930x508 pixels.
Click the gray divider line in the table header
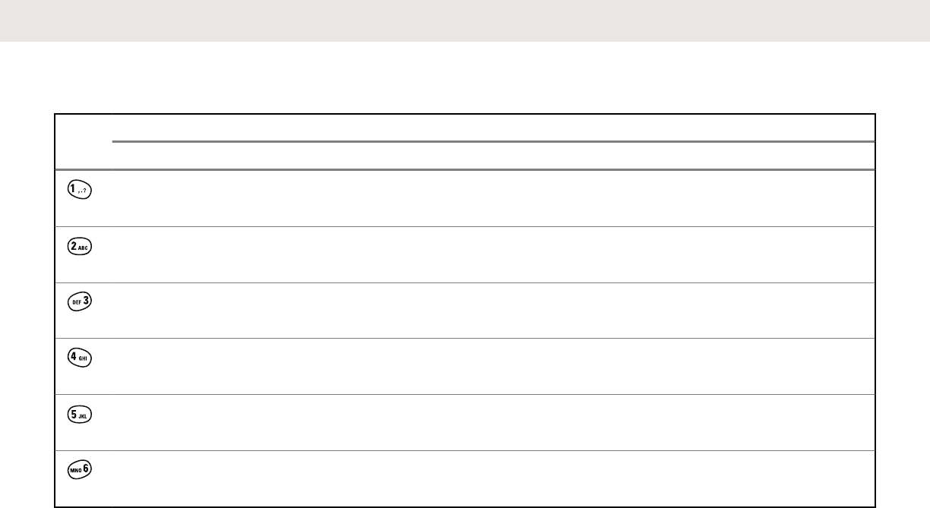(494, 141)
